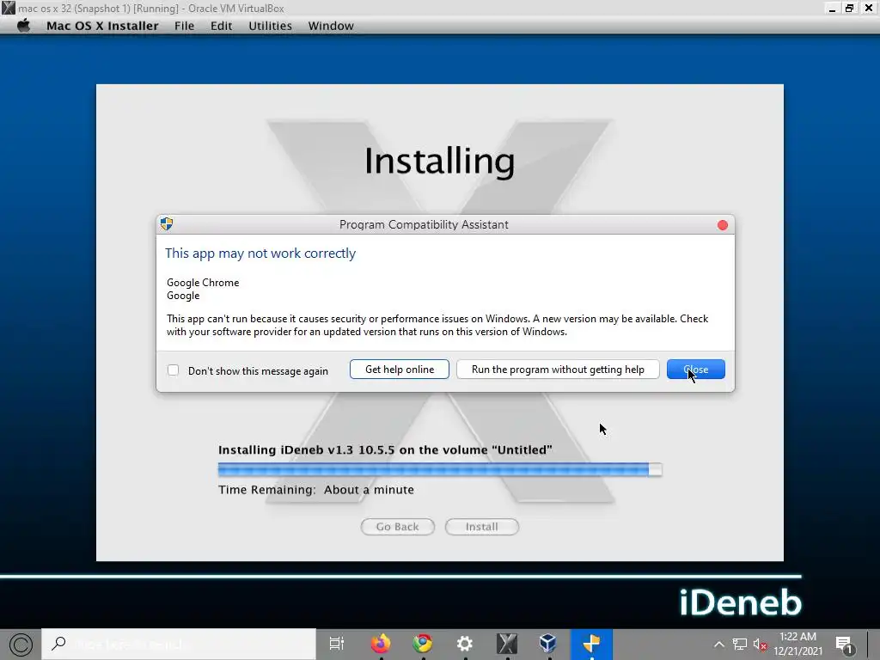Open the Mac OS X Installer menu
Image resolution: width=880 pixels, height=660 pixels.
pos(102,26)
